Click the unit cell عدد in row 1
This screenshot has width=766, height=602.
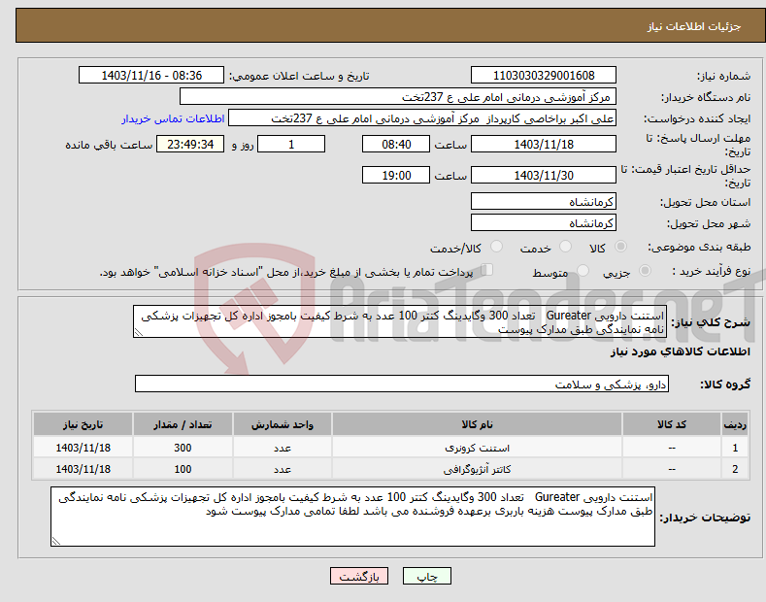[x=283, y=448]
